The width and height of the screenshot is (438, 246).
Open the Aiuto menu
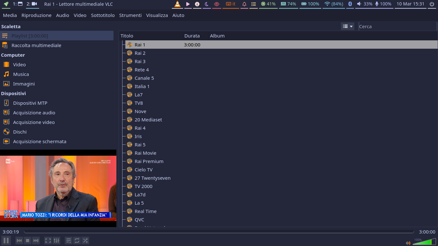coord(178,15)
